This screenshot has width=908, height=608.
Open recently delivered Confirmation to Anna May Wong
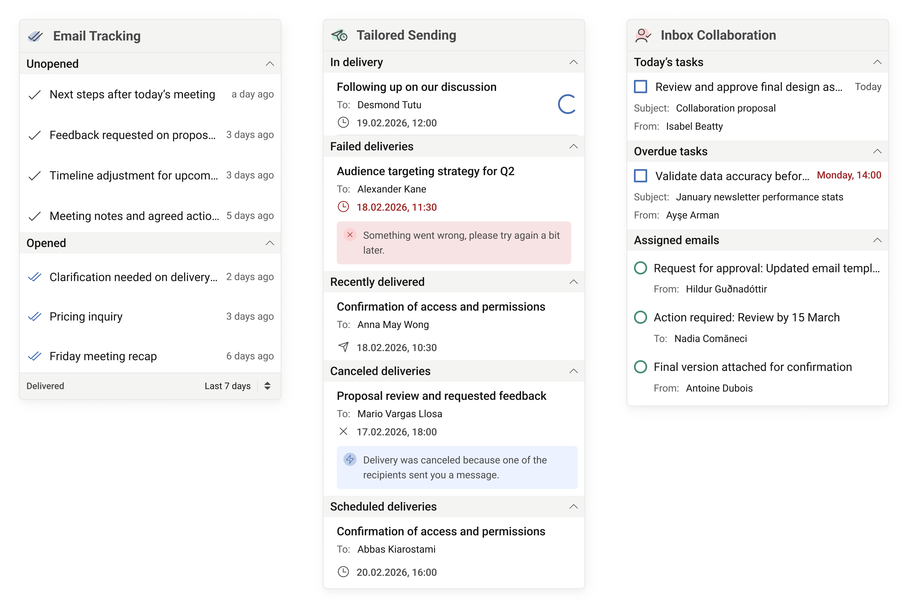click(454, 326)
